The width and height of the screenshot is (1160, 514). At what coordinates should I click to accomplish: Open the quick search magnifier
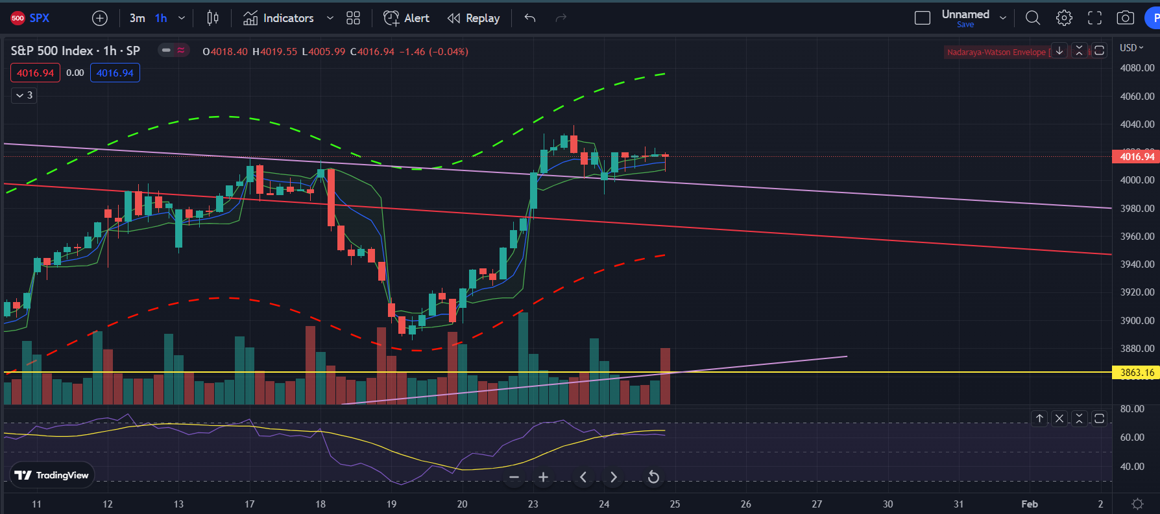pos(1033,18)
